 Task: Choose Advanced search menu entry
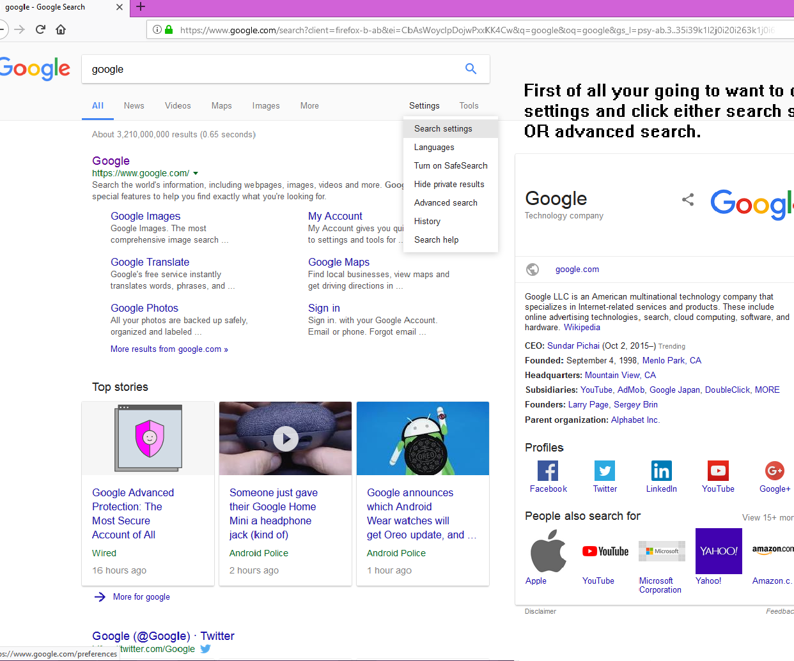(451, 202)
